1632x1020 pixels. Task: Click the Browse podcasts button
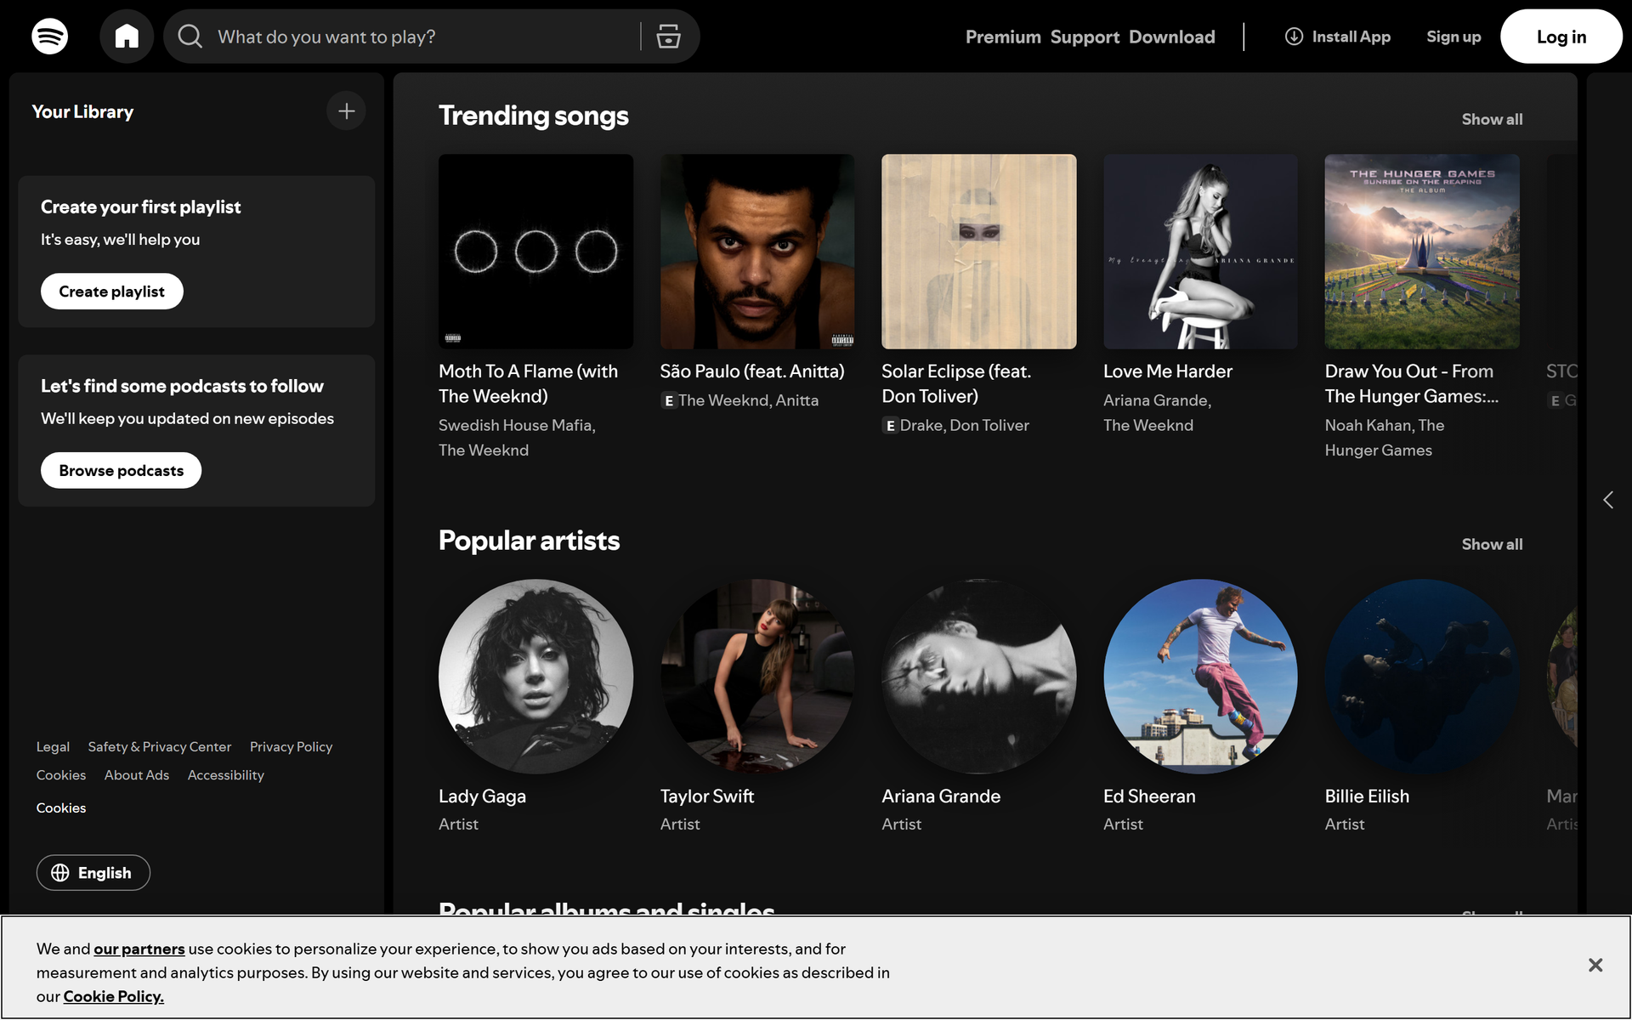click(x=122, y=471)
